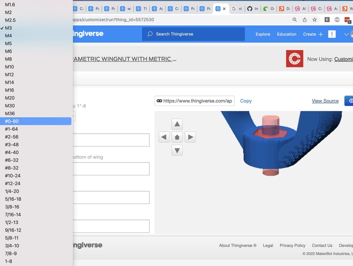Click the browser zoom magnifier icon
Screen dimensions: 353x266
294,20
